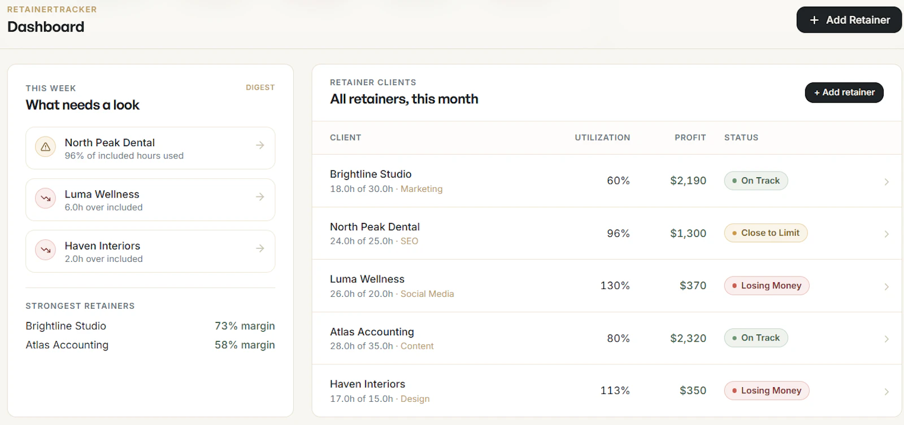The width and height of the screenshot is (904, 425).
Task: Click the $370 profit value
Action: tap(693, 286)
